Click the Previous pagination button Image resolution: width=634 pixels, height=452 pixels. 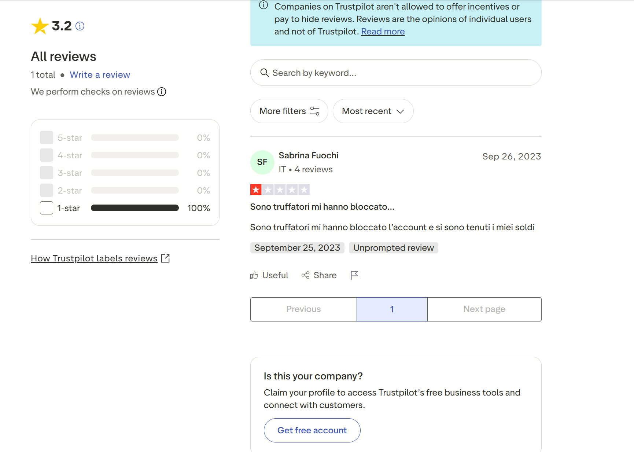(x=303, y=309)
